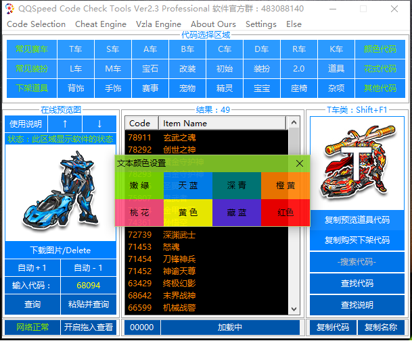
Task: Select the B车 category button
Action: tap(187, 49)
